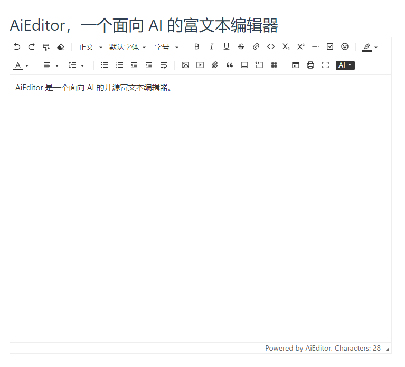The height and width of the screenshot is (367, 405).
Task: Open the 字号 font size dropdown
Action: click(166, 47)
